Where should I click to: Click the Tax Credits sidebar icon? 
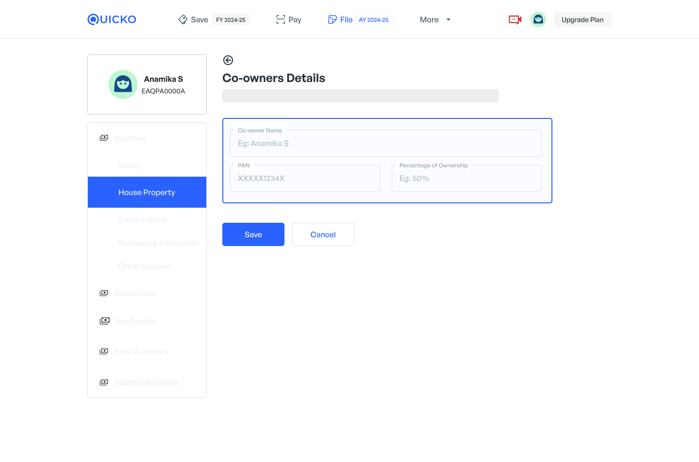click(104, 321)
